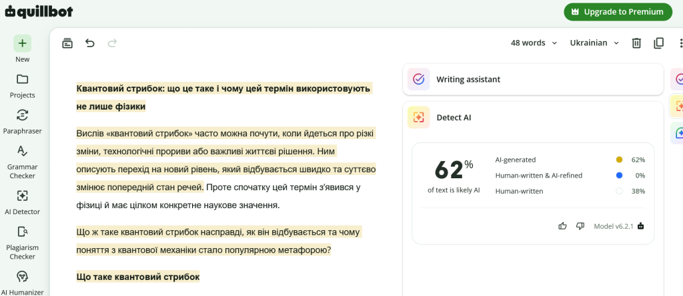This screenshot has height=296, width=683.
Task: Open the Ukrainian language dropdown
Action: [x=594, y=43]
